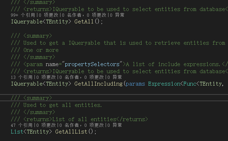228x141 pixels.
Task: Click the 'propertySelectors' param name in comment
Action: 92,64
